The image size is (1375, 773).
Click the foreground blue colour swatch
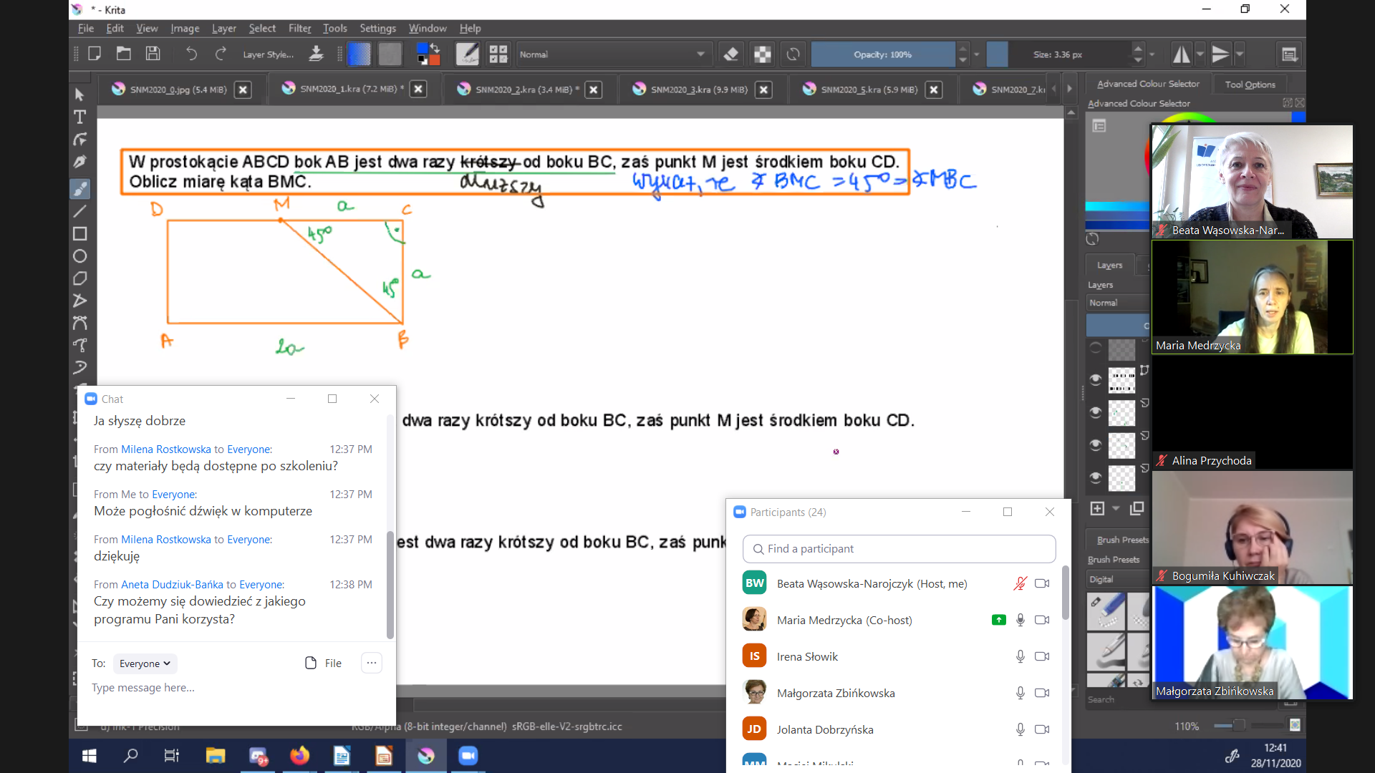pyautogui.click(x=422, y=49)
